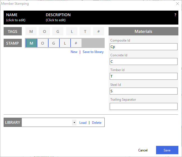Cancel the Member Stamping dialog

pos(143,150)
